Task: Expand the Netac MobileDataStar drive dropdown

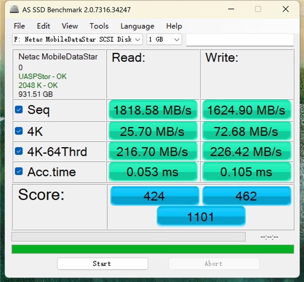Action: click(x=78, y=40)
